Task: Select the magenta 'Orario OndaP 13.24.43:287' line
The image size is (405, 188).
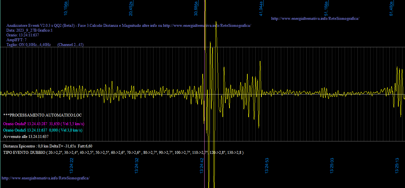Action: [x=44, y=124]
